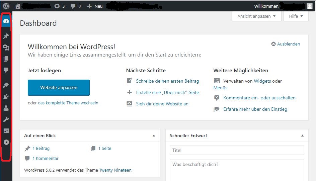The width and height of the screenshot is (316, 181).
Task: Dismiss welcome panel via Ausblenden
Action: (x=286, y=44)
